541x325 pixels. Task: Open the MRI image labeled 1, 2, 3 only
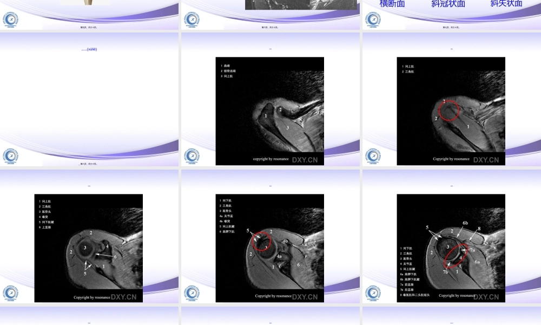270,110
